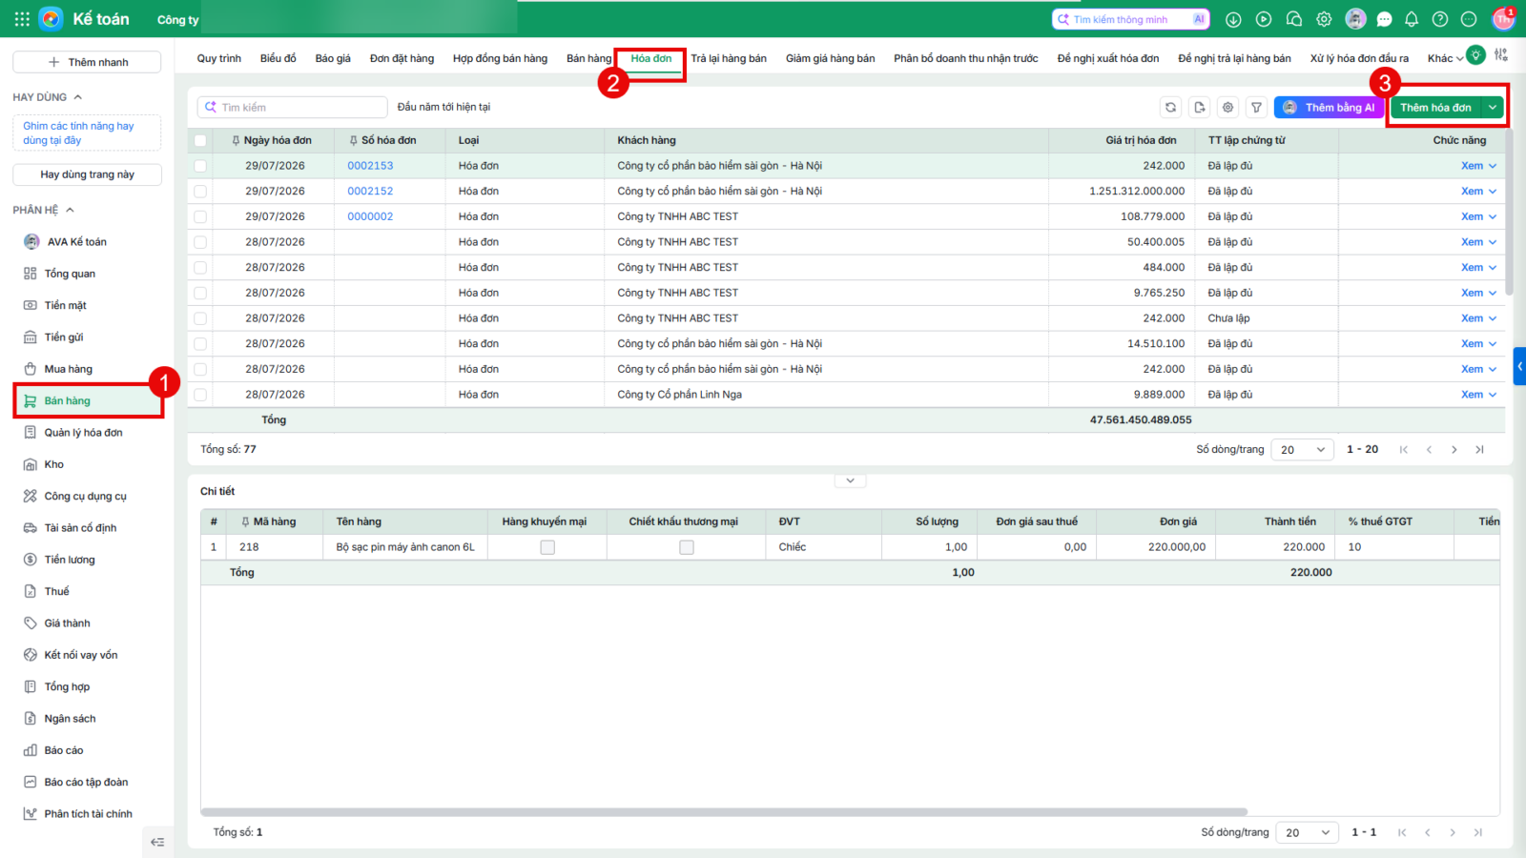Select checkbox for the 9.765.250 invoice row
The height and width of the screenshot is (858, 1526).
coord(200,293)
